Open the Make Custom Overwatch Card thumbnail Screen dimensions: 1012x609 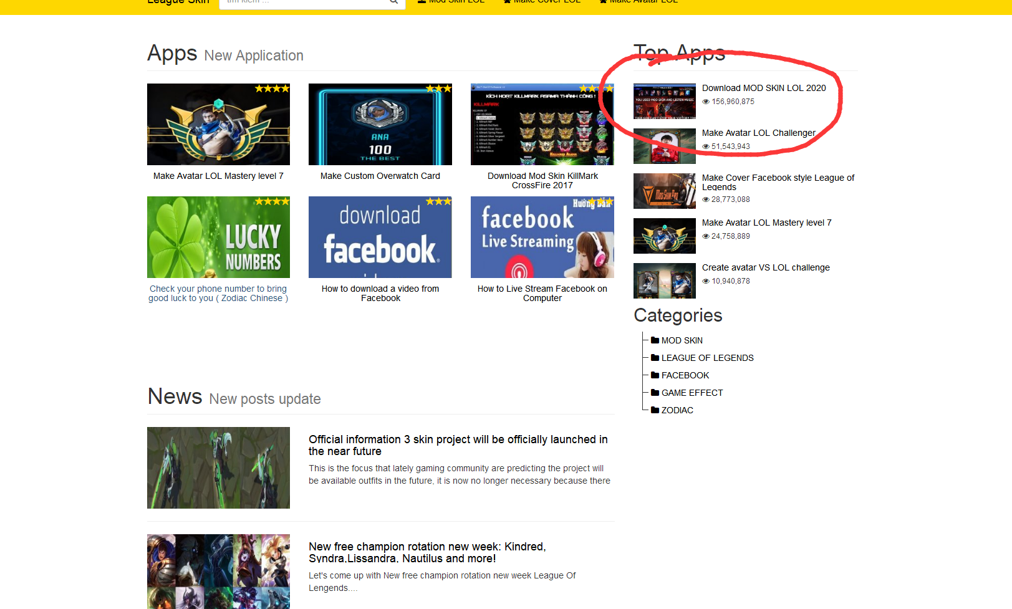[380, 124]
